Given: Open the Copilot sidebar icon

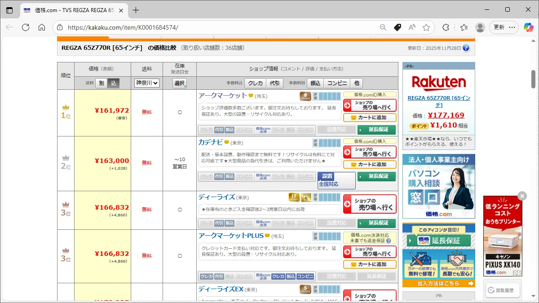Looking at the screenshot, I should [529, 27].
